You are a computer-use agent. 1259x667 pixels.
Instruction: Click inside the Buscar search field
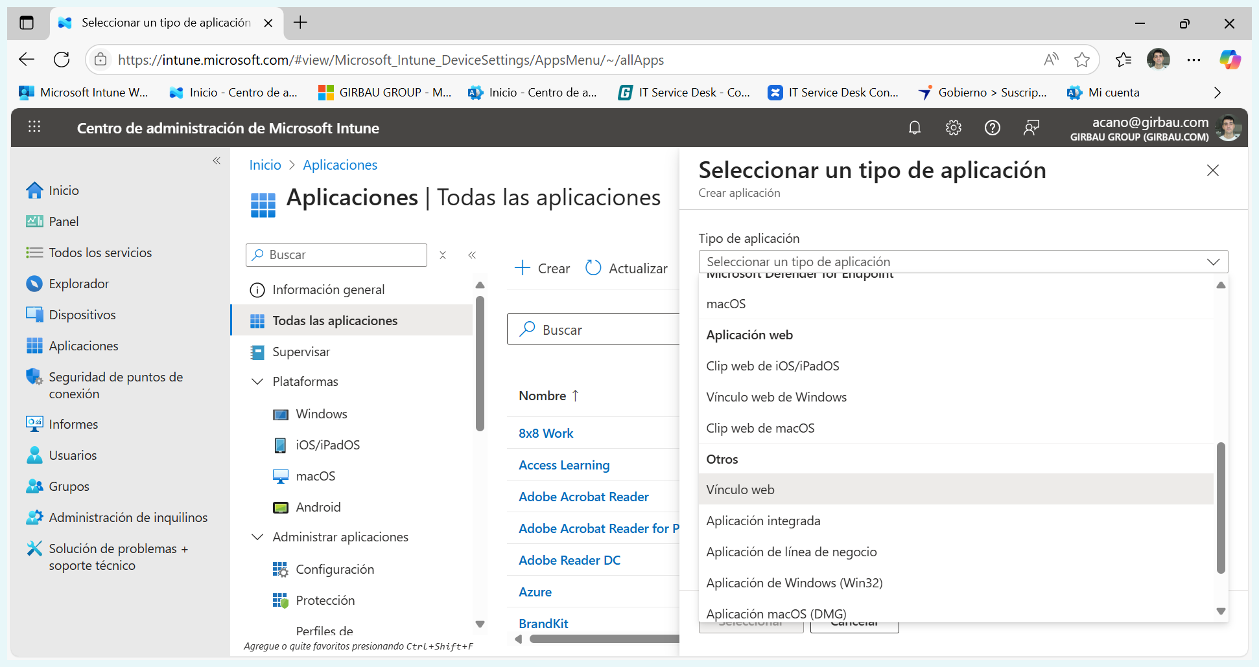tap(336, 254)
